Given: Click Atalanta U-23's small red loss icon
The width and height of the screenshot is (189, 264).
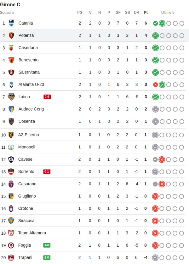Looking at the screenshot, I should 155,85.
